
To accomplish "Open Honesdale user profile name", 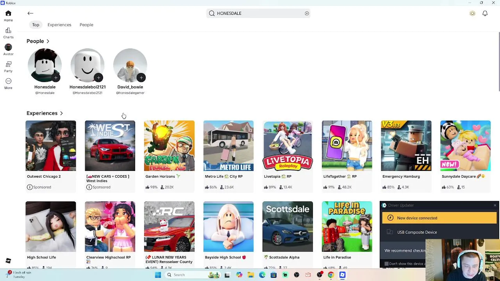I will pyautogui.click(x=45, y=87).
